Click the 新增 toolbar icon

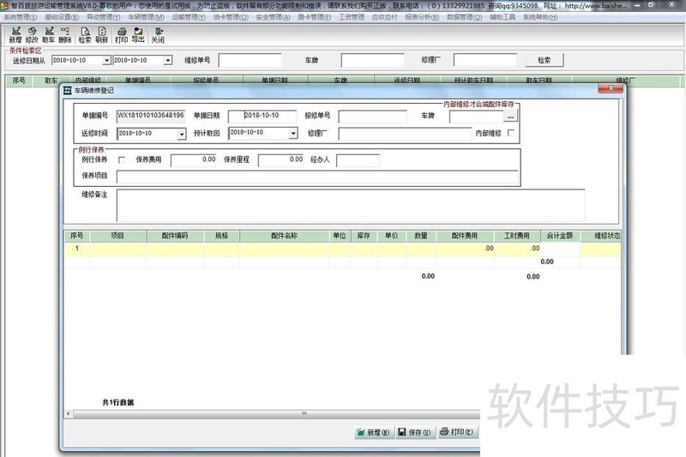15,34
